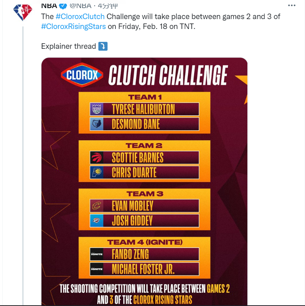Open the #CloroxRisingStars hashtag
The height and width of the screenshot is (306, 305).
coord(73,26)
